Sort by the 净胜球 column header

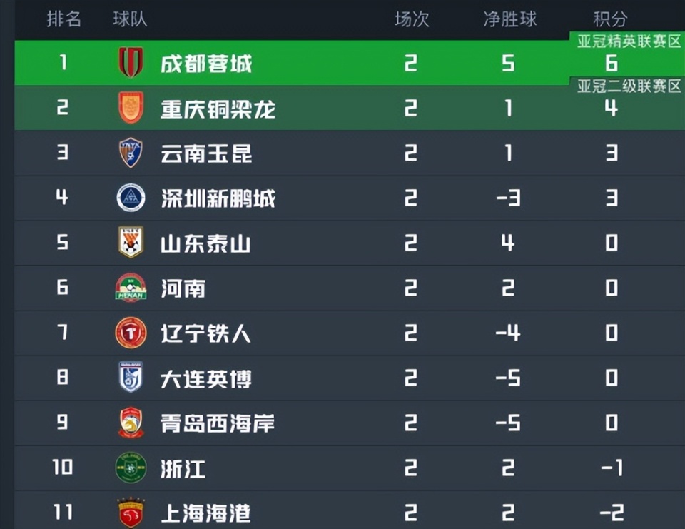pyautogui.click(x=508, y=20)
